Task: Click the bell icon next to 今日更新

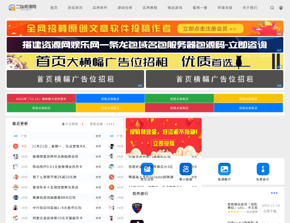Action: (63, 124)
